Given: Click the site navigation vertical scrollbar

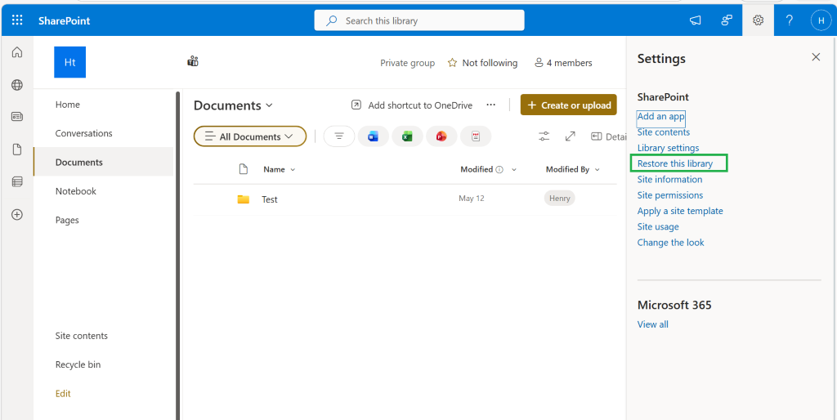Looking at the screenshot, I should pos(177,255).
